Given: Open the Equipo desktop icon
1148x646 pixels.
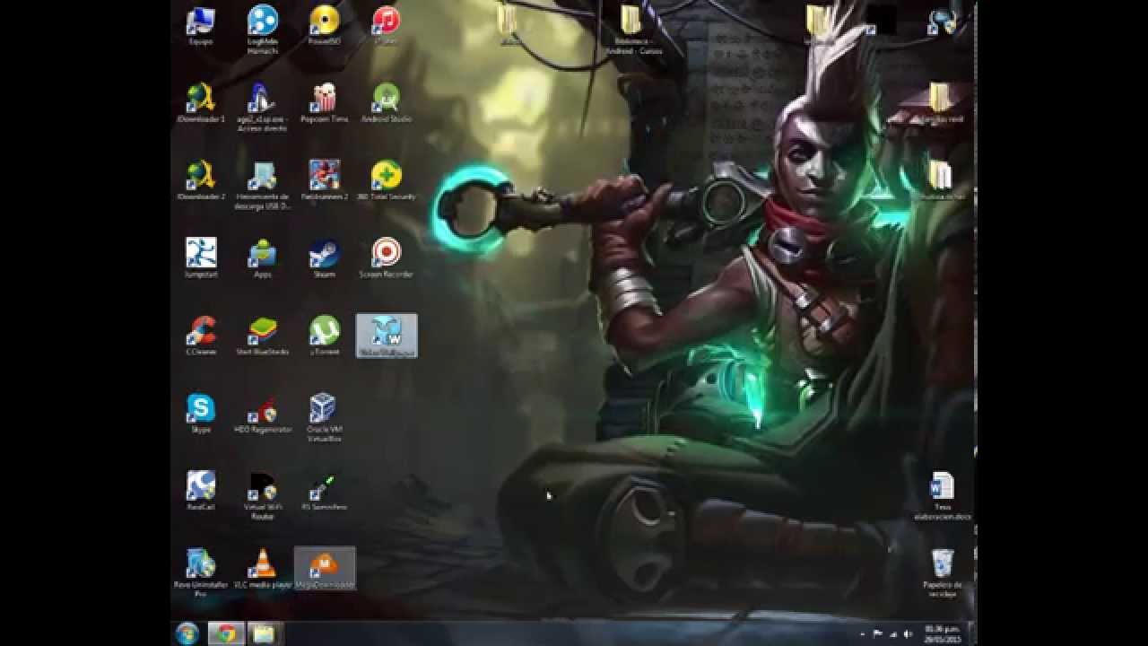Looking at the screenshot, I should pyautogui.click(x=201, y=25).
